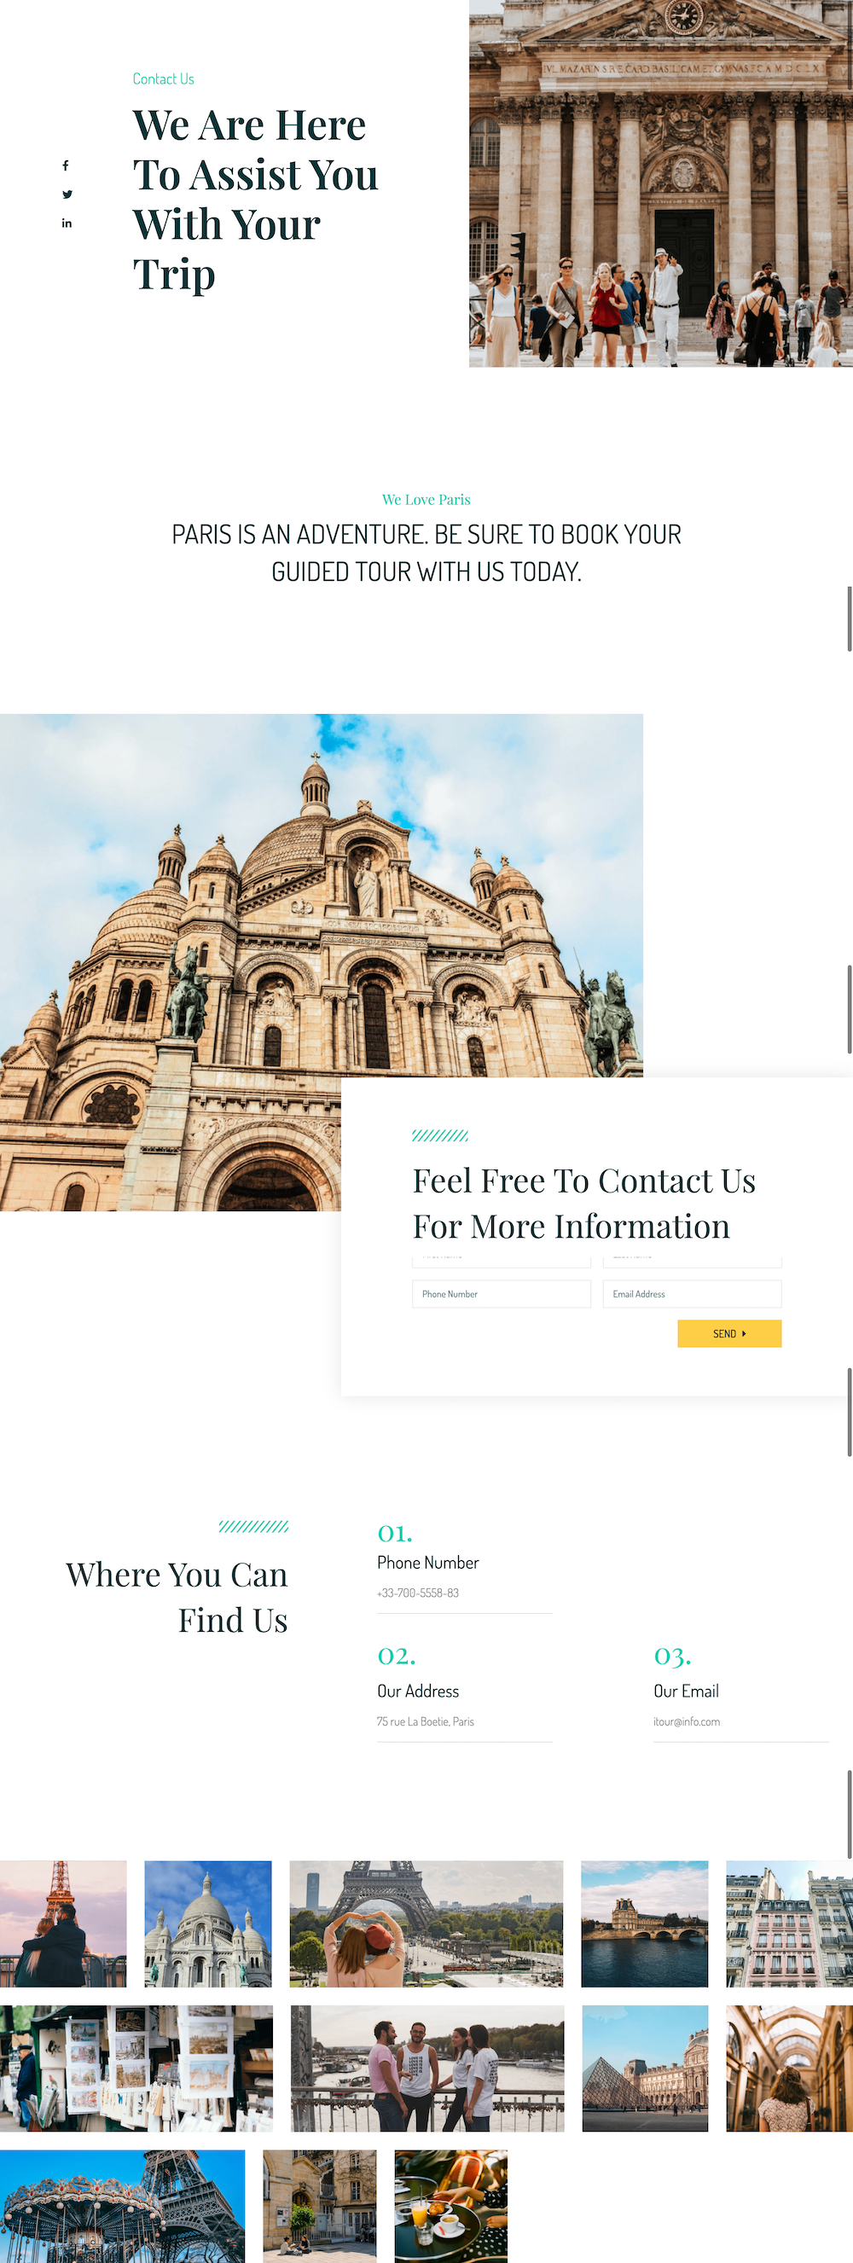Image resolution: width=853 pixels, height=2263 pixels.
Task: Open the coffee and orange juice thumbnail
Action: pos(450,2206)
